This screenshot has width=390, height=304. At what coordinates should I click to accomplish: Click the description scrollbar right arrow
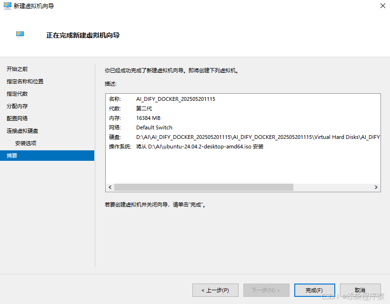click(376, 187)
